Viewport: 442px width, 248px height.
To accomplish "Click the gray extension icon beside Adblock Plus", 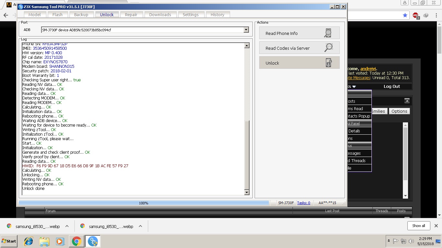I will tap(426, 15).
